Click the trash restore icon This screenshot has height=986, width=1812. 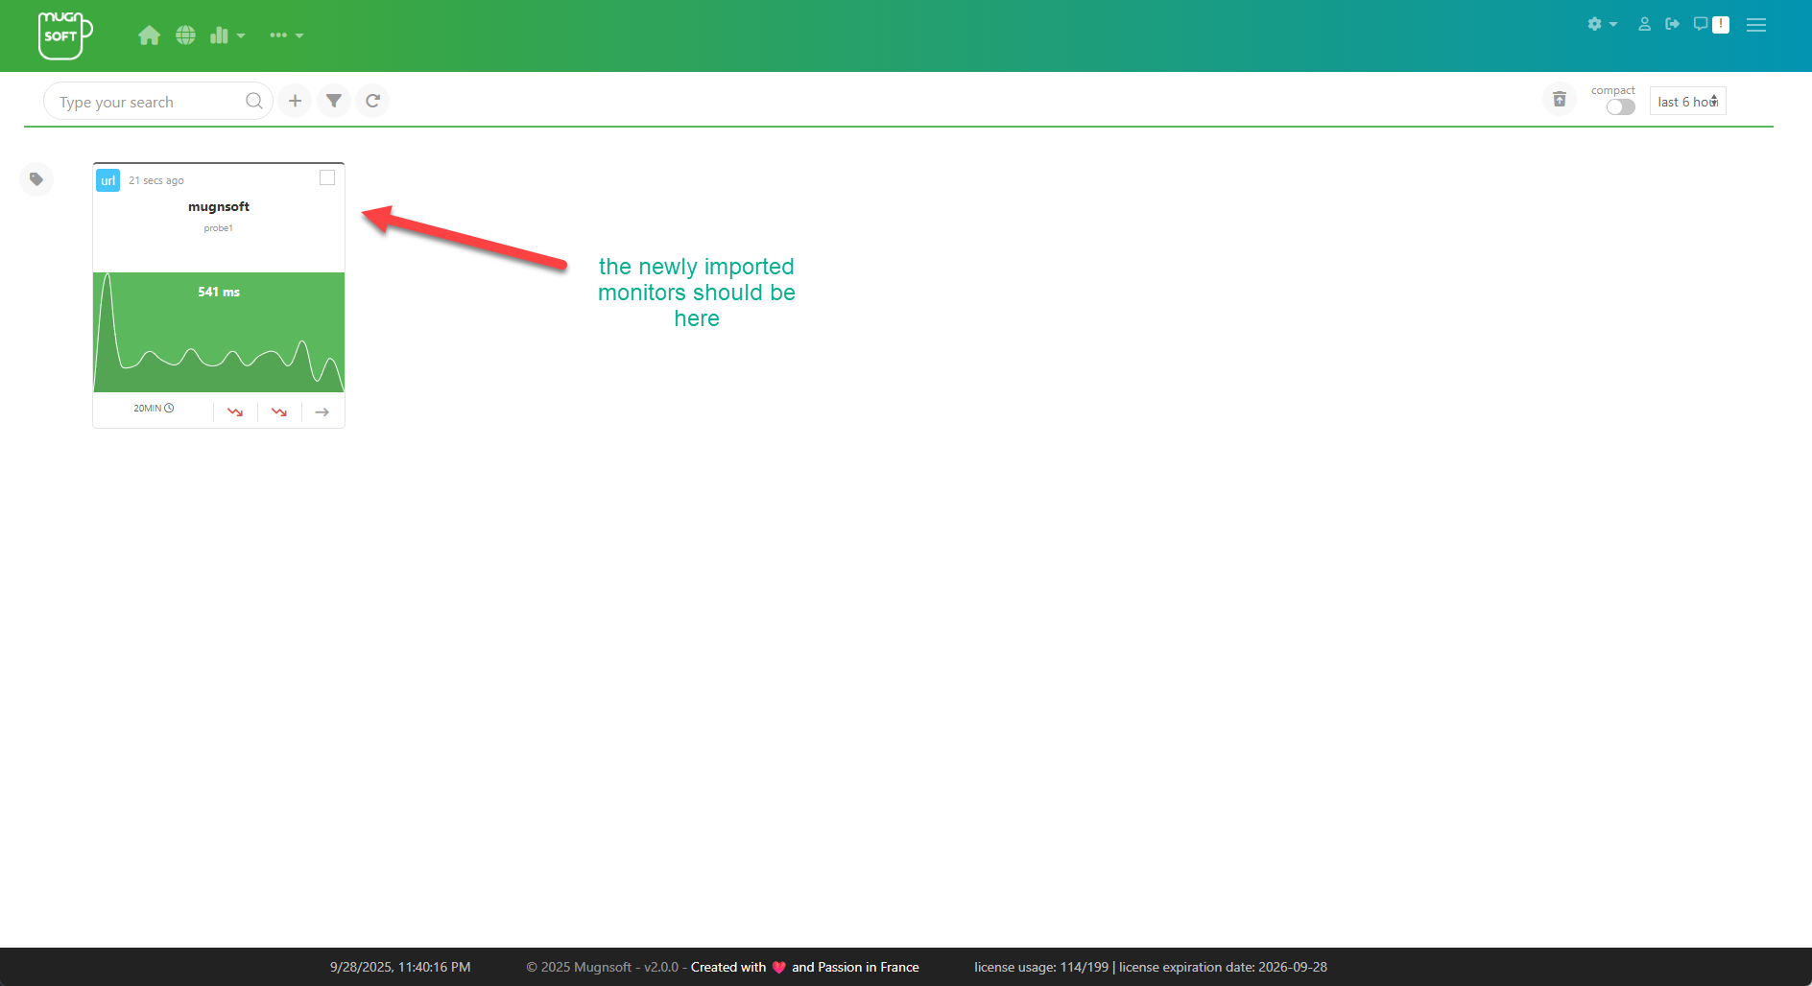pos(1559,100)
